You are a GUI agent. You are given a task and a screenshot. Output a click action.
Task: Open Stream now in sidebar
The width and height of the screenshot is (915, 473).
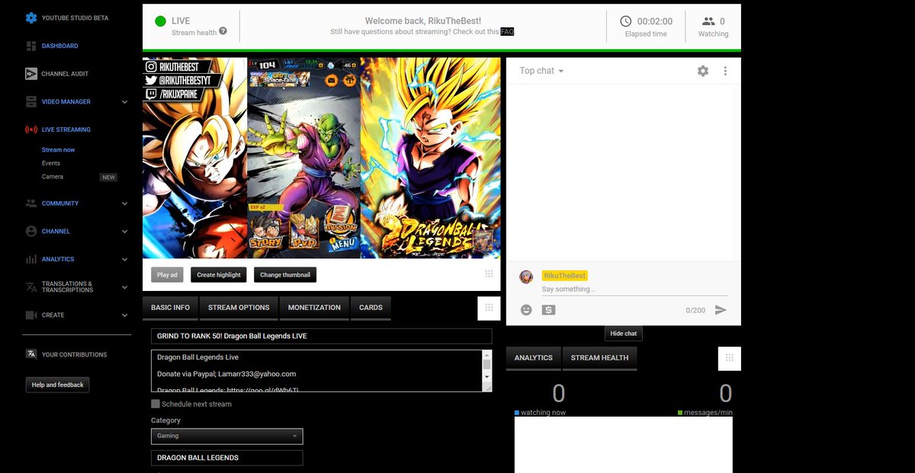(x=58, y=150)
